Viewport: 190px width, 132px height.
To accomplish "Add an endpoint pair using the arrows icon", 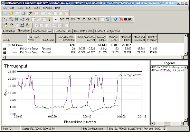I will [x=6, y=19].
